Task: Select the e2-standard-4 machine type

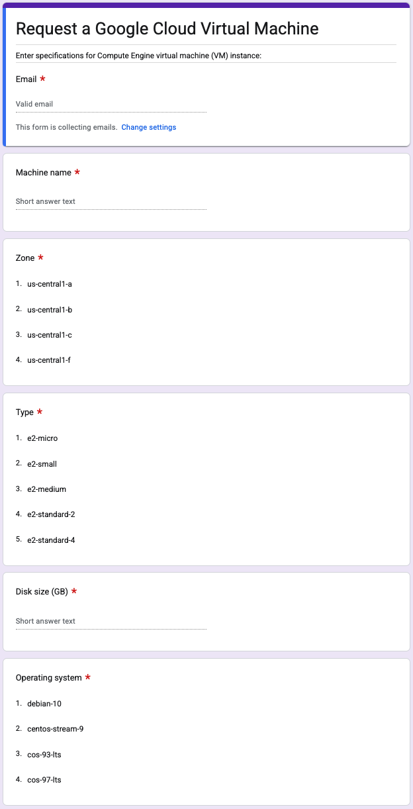Action: (x=51, y=540)
